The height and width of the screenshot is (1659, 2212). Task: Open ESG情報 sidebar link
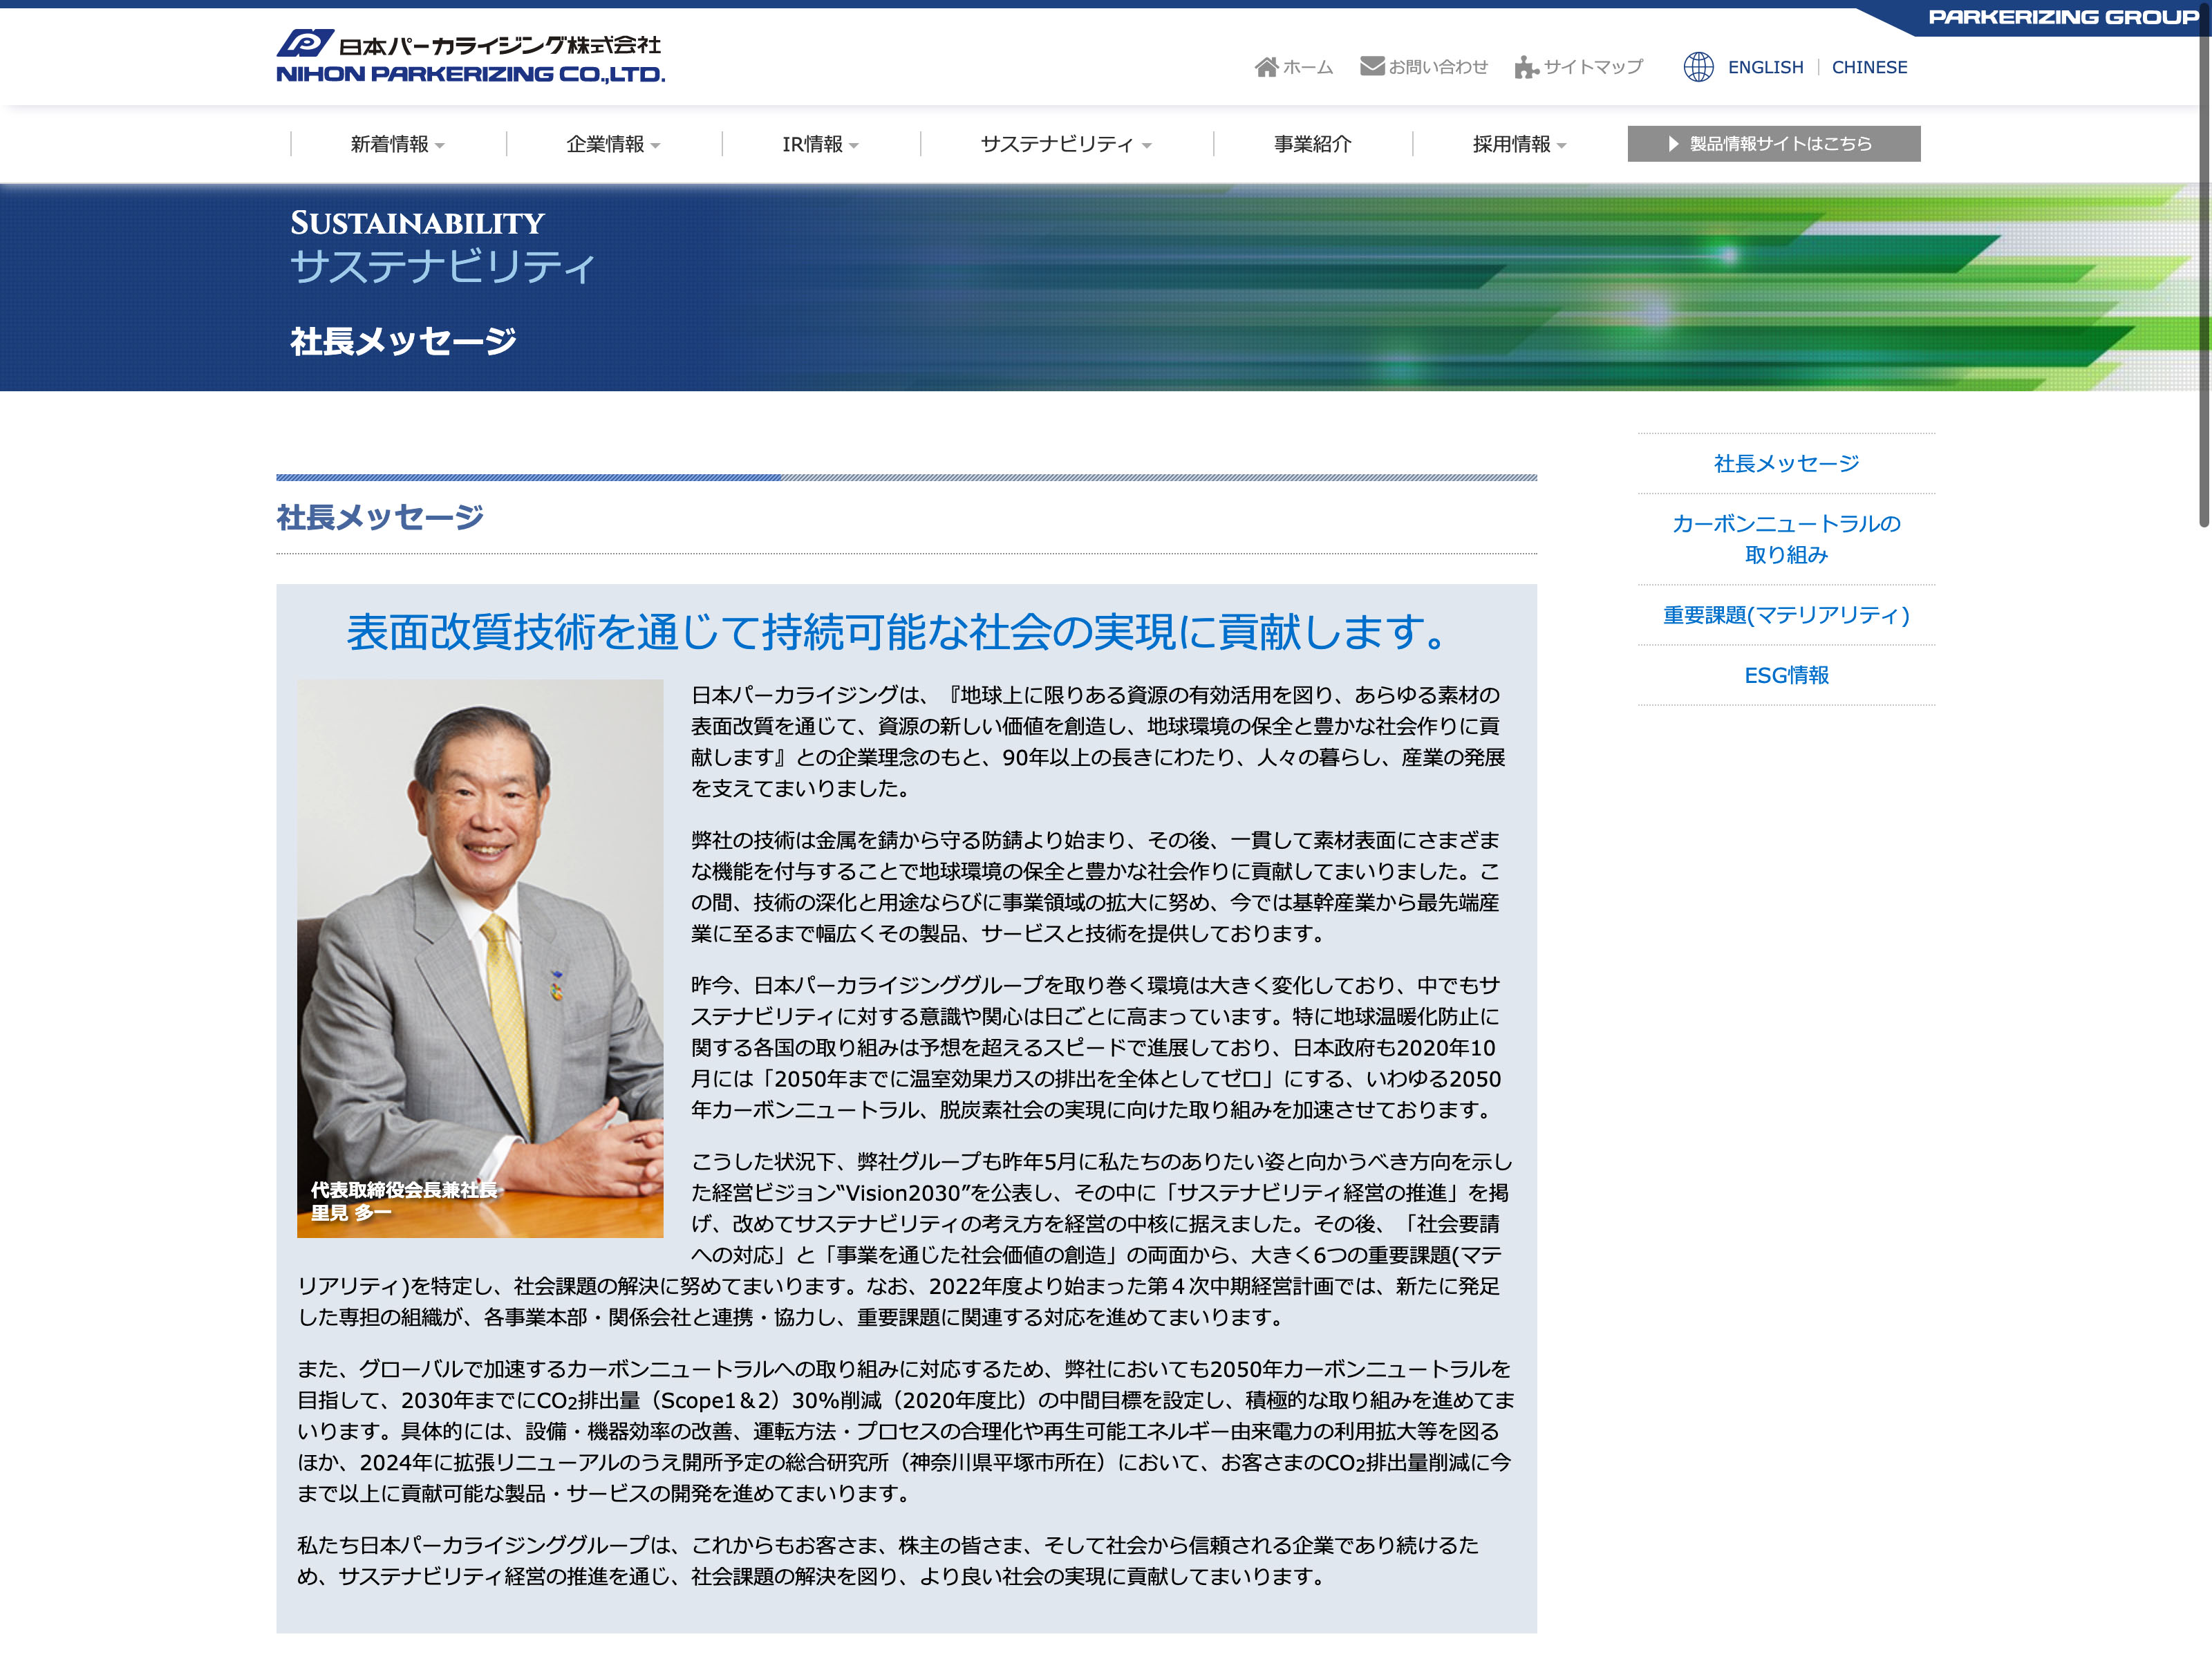(x=1786, y=675)
